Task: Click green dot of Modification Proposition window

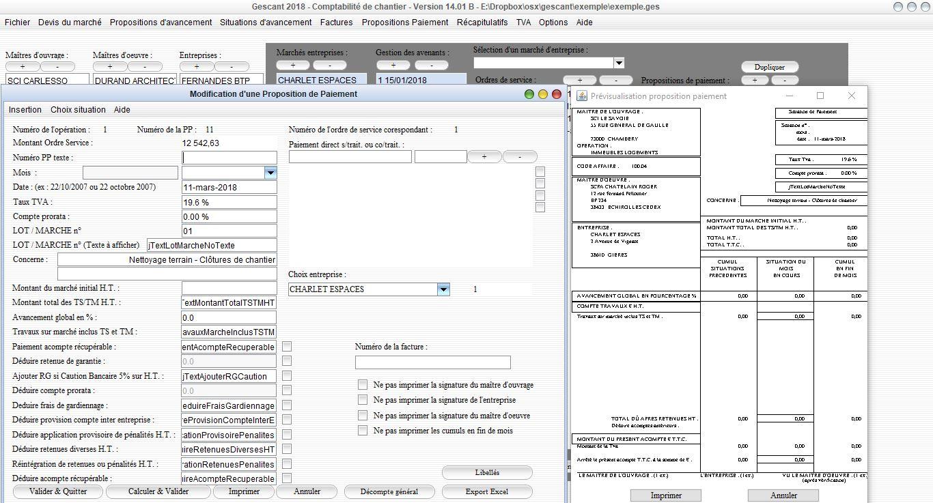Action: (x=529, y=94)
